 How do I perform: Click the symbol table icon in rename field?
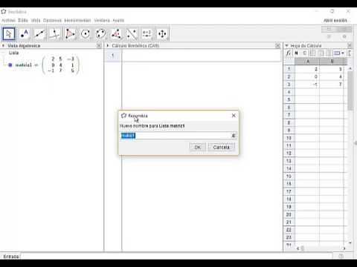pyautogui.click(x=234, y=136)
